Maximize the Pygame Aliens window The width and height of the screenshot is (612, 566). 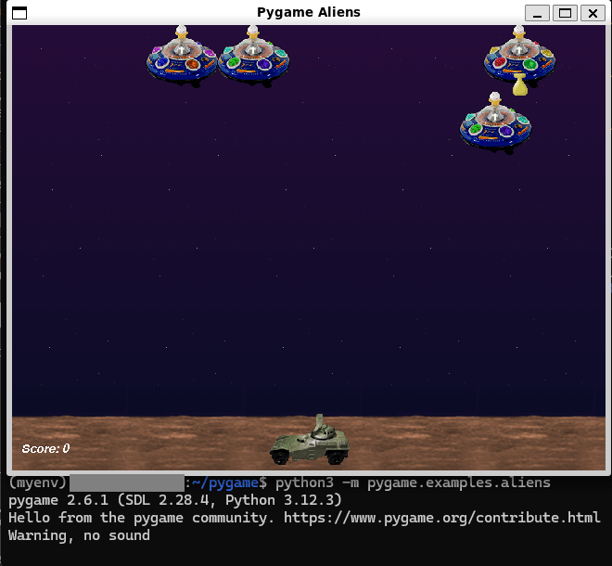click(x=565, y=13)
